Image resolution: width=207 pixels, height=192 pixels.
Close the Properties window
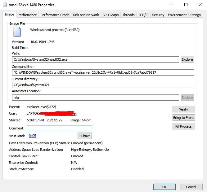200,5
